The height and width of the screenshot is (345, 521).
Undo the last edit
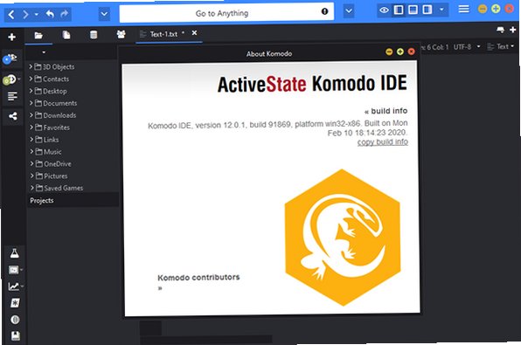click(x=50, y=14)
